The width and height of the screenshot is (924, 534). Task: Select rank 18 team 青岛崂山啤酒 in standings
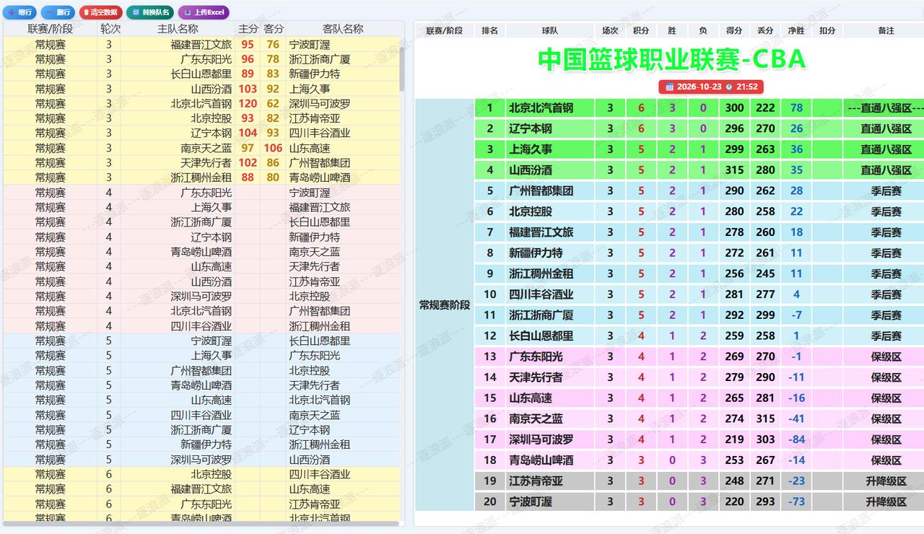tap(550, 460)
